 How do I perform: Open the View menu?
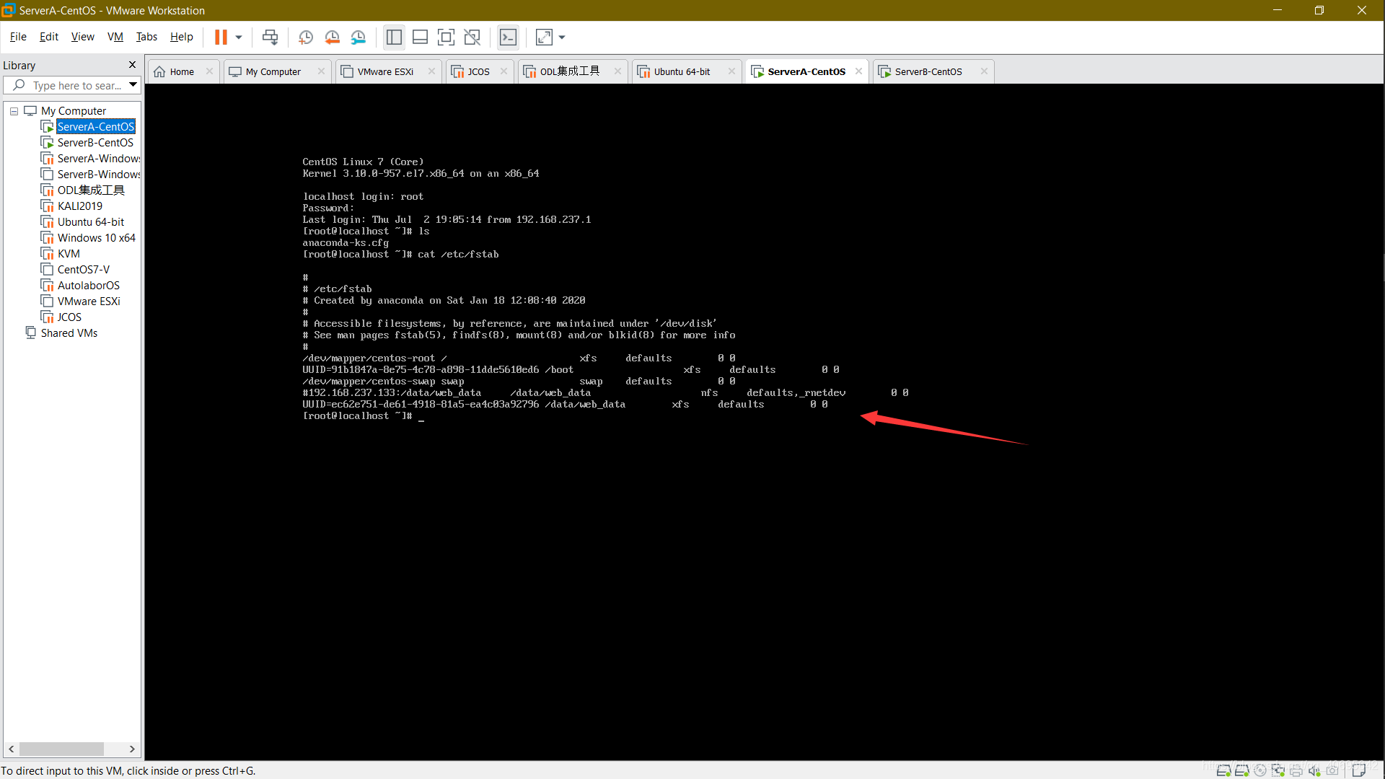click(83, 37)
